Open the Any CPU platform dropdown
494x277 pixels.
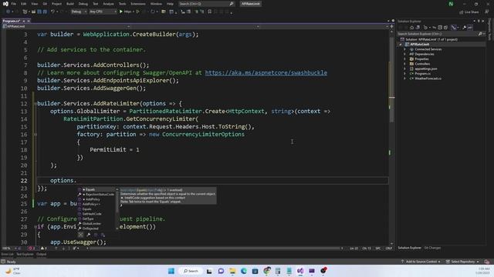coord(103,12)
